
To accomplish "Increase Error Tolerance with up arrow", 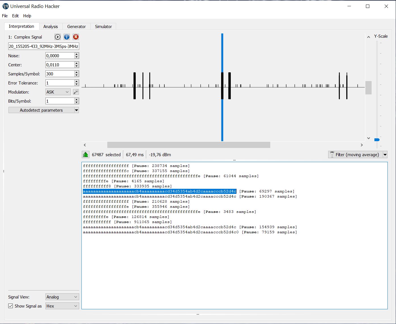I will 76,81.
